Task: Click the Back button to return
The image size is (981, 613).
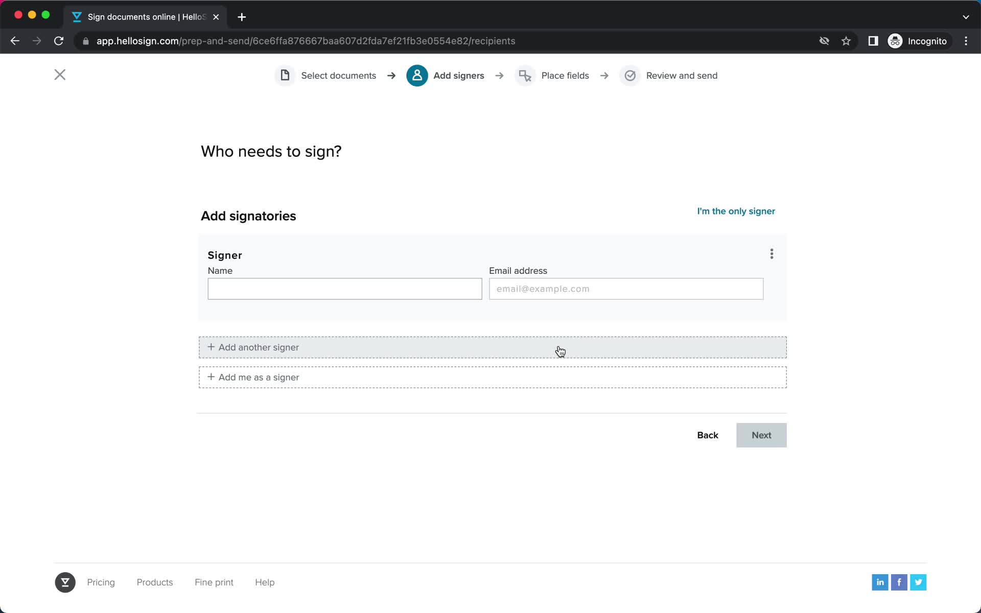Action: [708, 435]
